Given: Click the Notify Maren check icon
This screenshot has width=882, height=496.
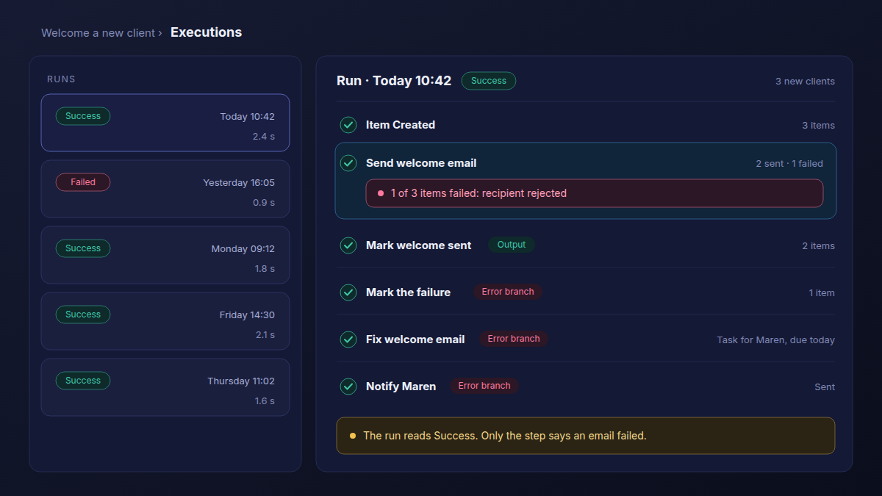Looking at the screenshot, I should pyautogui.click(x=348, y=387).
